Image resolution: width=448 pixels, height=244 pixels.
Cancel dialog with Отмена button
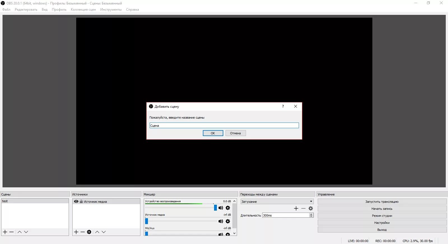click(x=236, y=133)
